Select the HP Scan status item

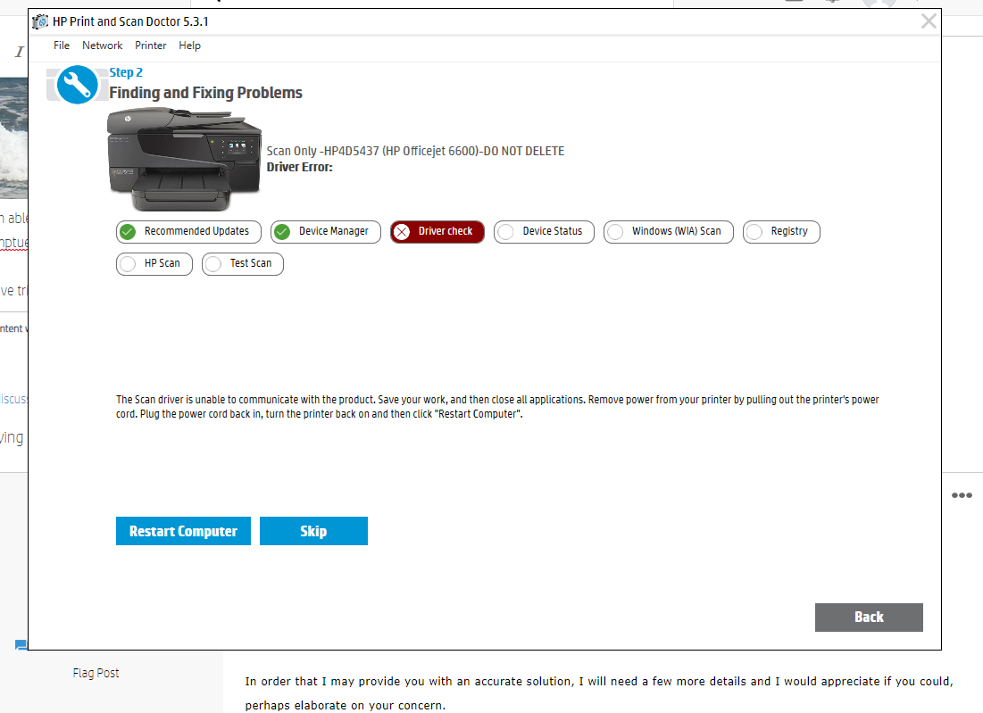point(154,264)
